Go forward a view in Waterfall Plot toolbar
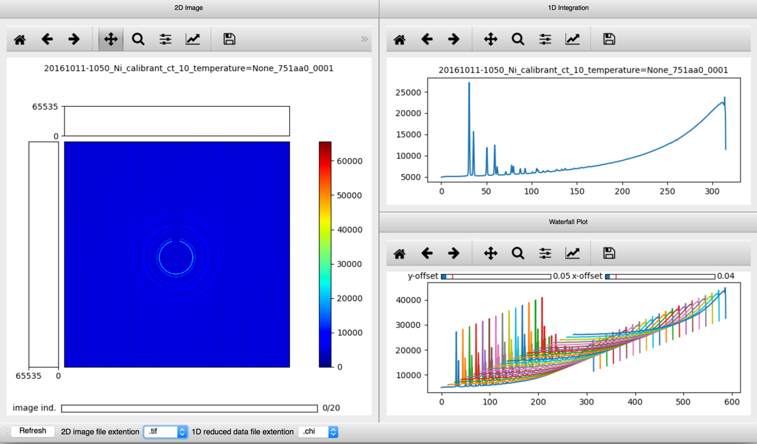Screen dimensions: 757x444 454,254
